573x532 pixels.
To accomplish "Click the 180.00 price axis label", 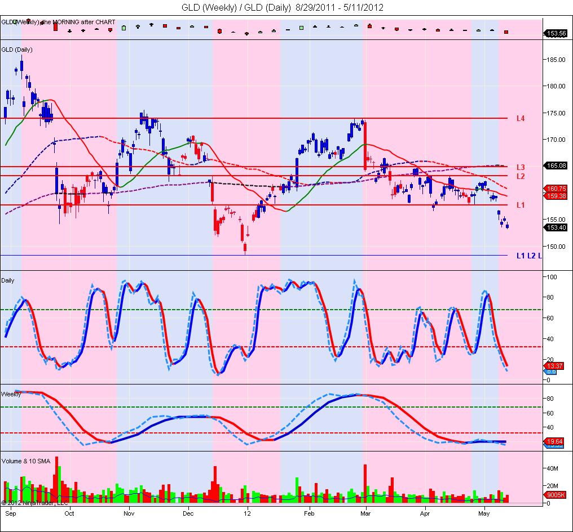I will click(556, 86).
